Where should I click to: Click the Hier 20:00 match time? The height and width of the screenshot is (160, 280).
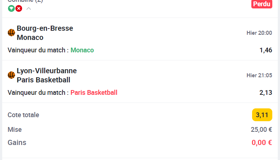tap(259, 33)
